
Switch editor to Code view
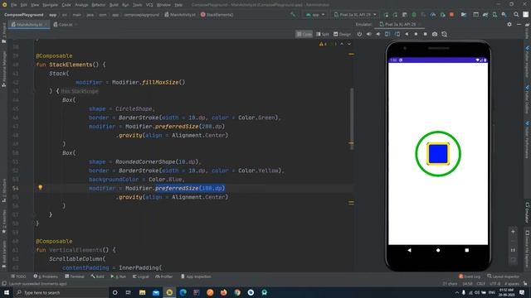[x=304, y=34]
